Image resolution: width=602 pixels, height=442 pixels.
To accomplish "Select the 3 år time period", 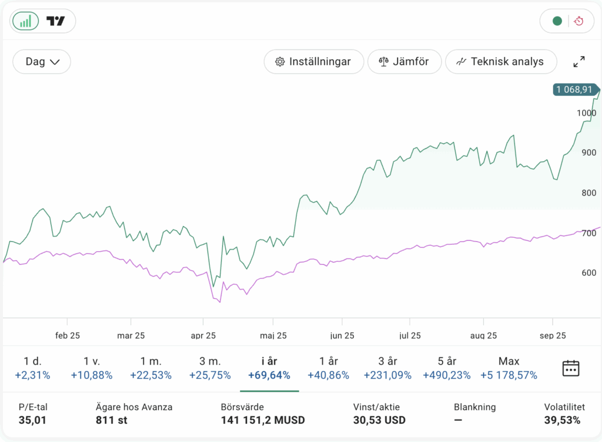I will click(387, 368).
